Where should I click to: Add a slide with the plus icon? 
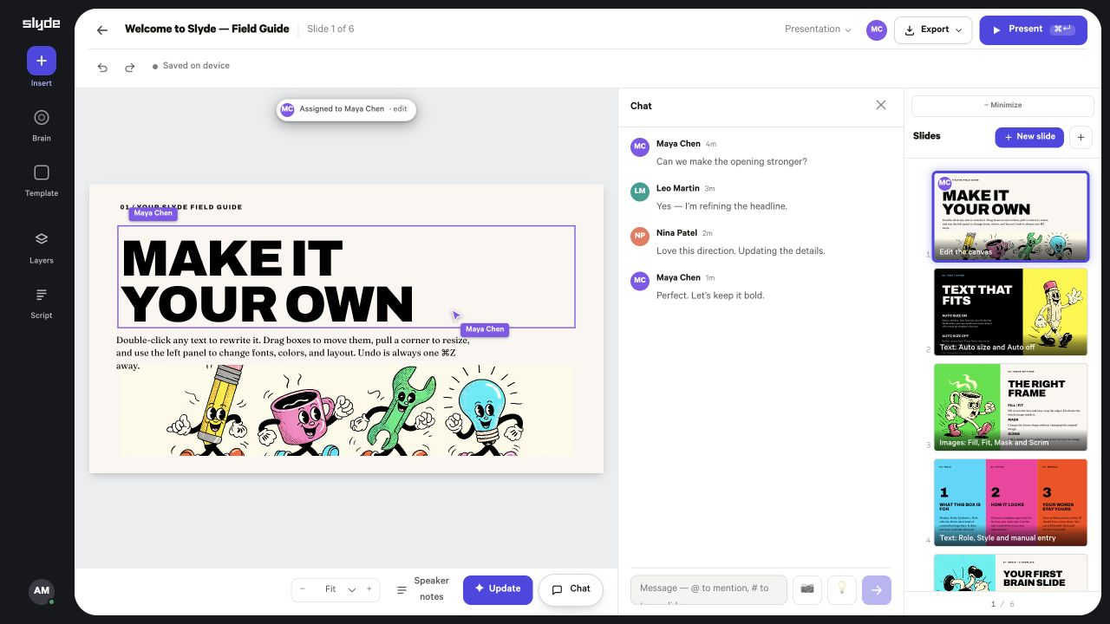click(x=1081, y=137)
